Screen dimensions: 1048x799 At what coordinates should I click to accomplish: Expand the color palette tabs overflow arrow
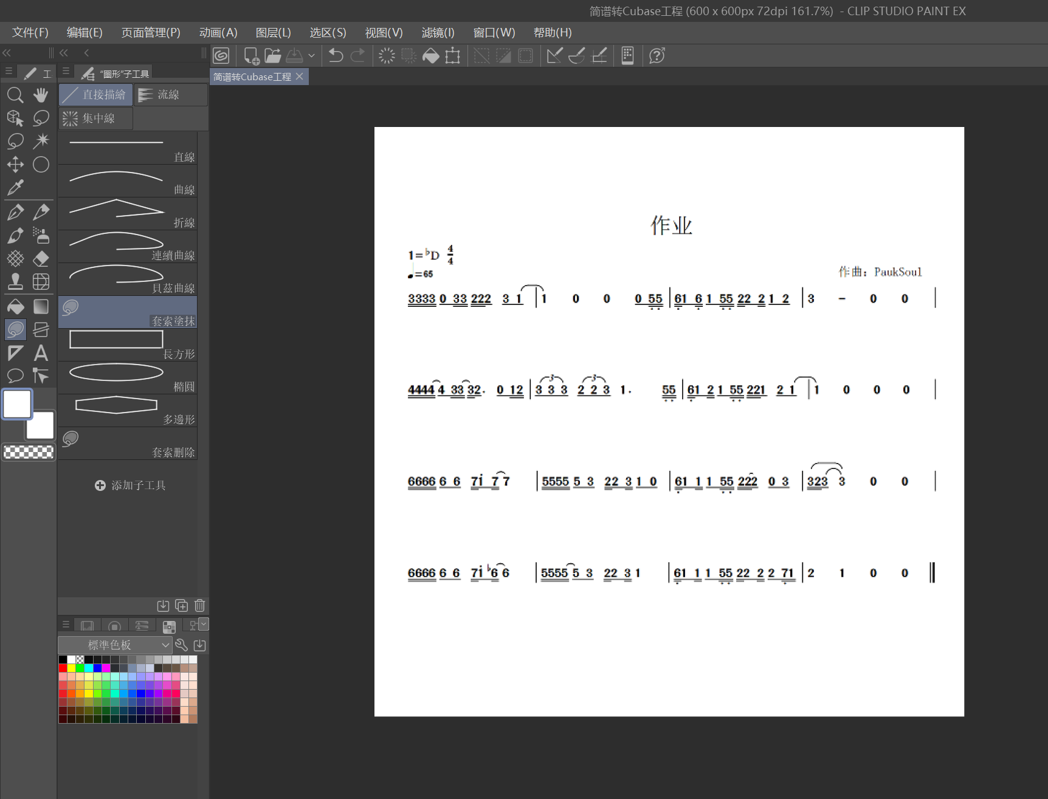[204, 623]
